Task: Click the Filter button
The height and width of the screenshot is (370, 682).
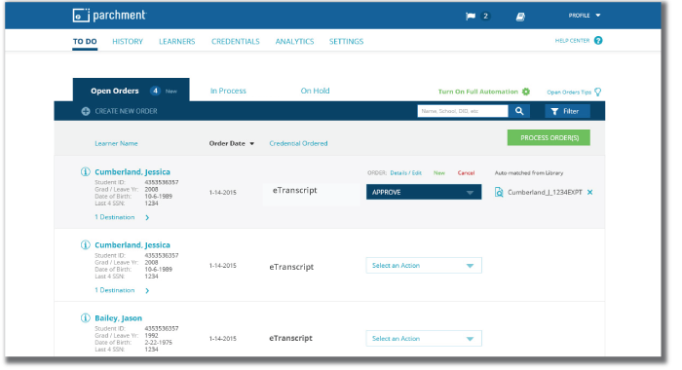Action: point(567,111)
